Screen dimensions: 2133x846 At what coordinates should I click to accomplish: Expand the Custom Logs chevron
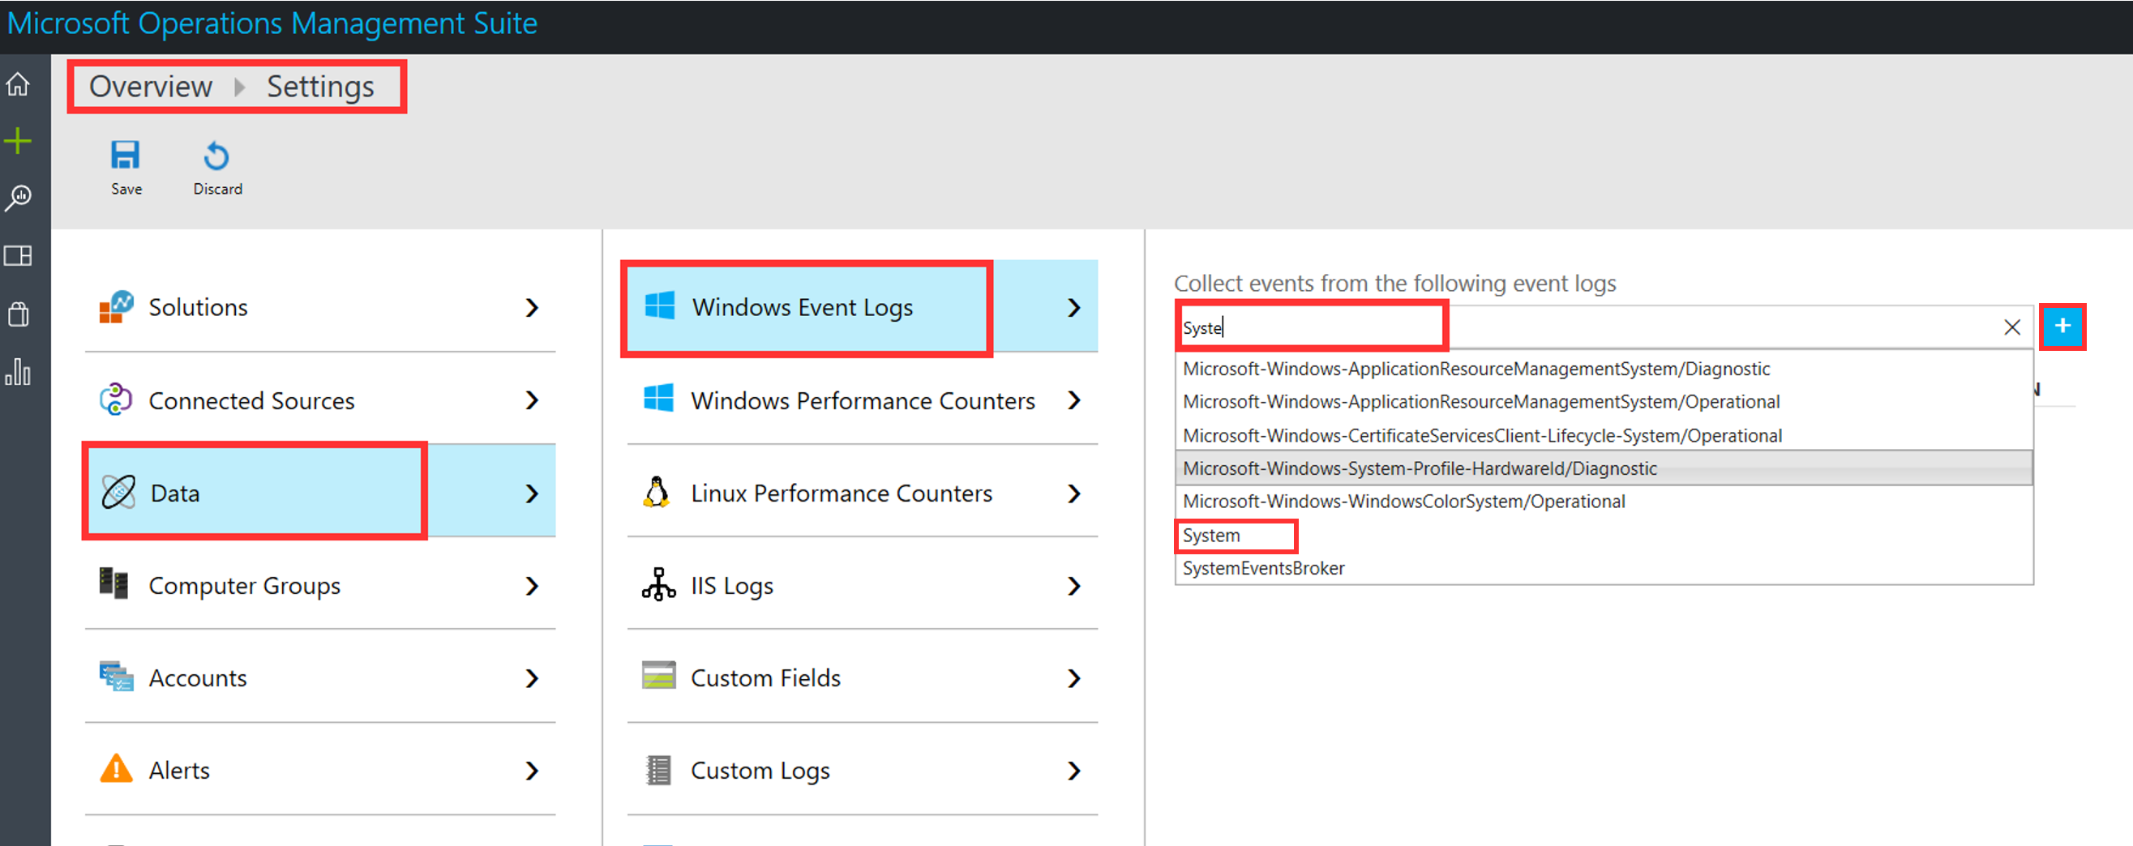(1074, 771)
